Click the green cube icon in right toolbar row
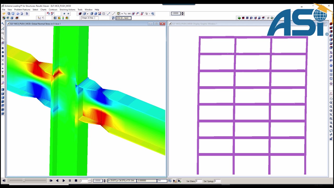The height and width of the screenshot is (188, 334). point(239,18)
